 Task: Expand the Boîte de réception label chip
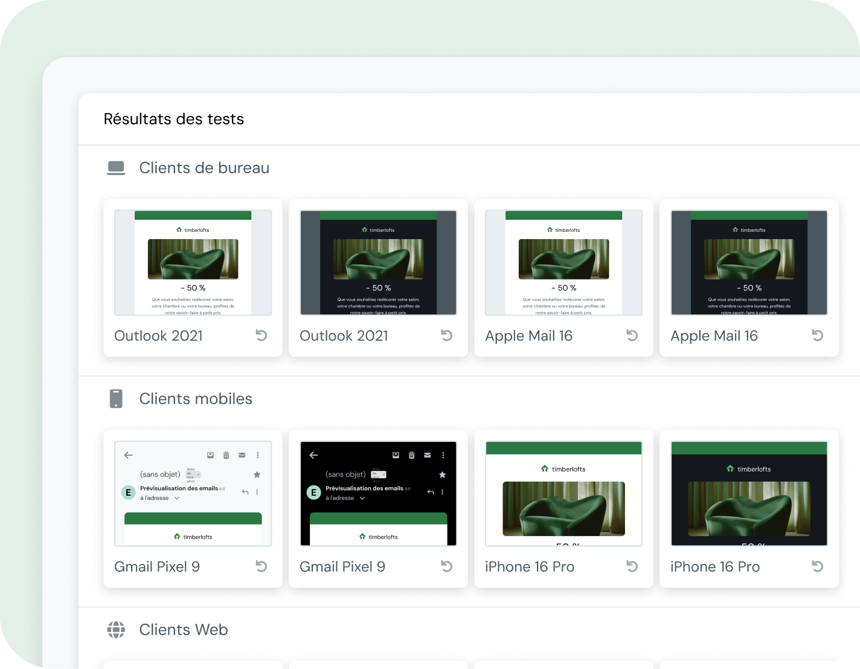click(193, 475)
